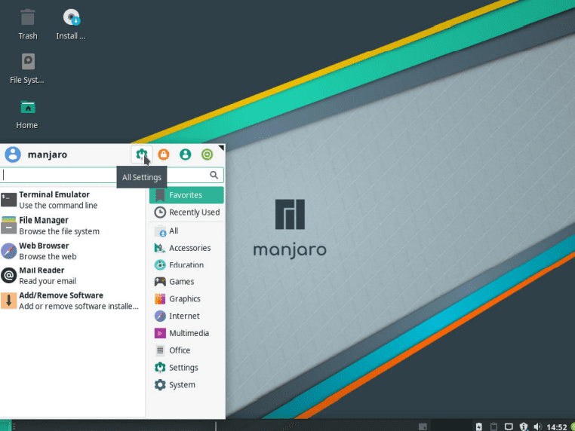The width and height of the screenshot is (575, 431).
Task: Open the Internet category
Action: point(186,316)
